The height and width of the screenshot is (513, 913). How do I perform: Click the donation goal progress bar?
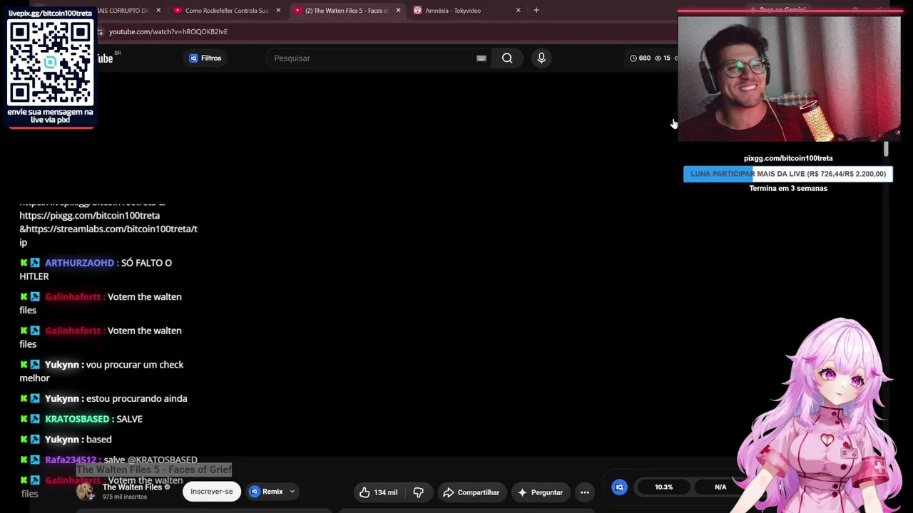pyautogui.click(x=788, y=174)
